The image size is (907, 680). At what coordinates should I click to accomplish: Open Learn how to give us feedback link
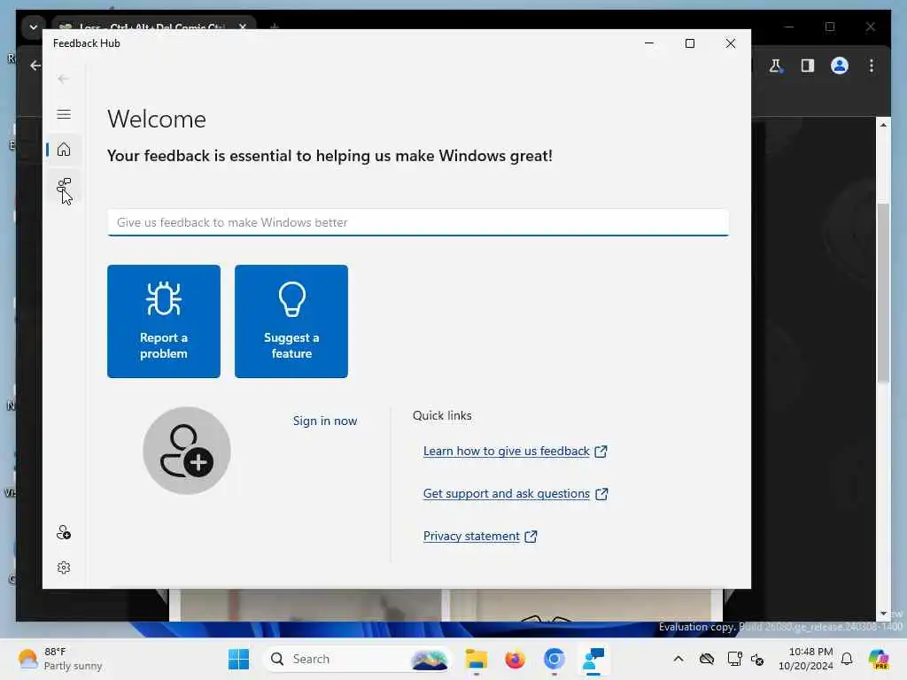pos(515,451)
